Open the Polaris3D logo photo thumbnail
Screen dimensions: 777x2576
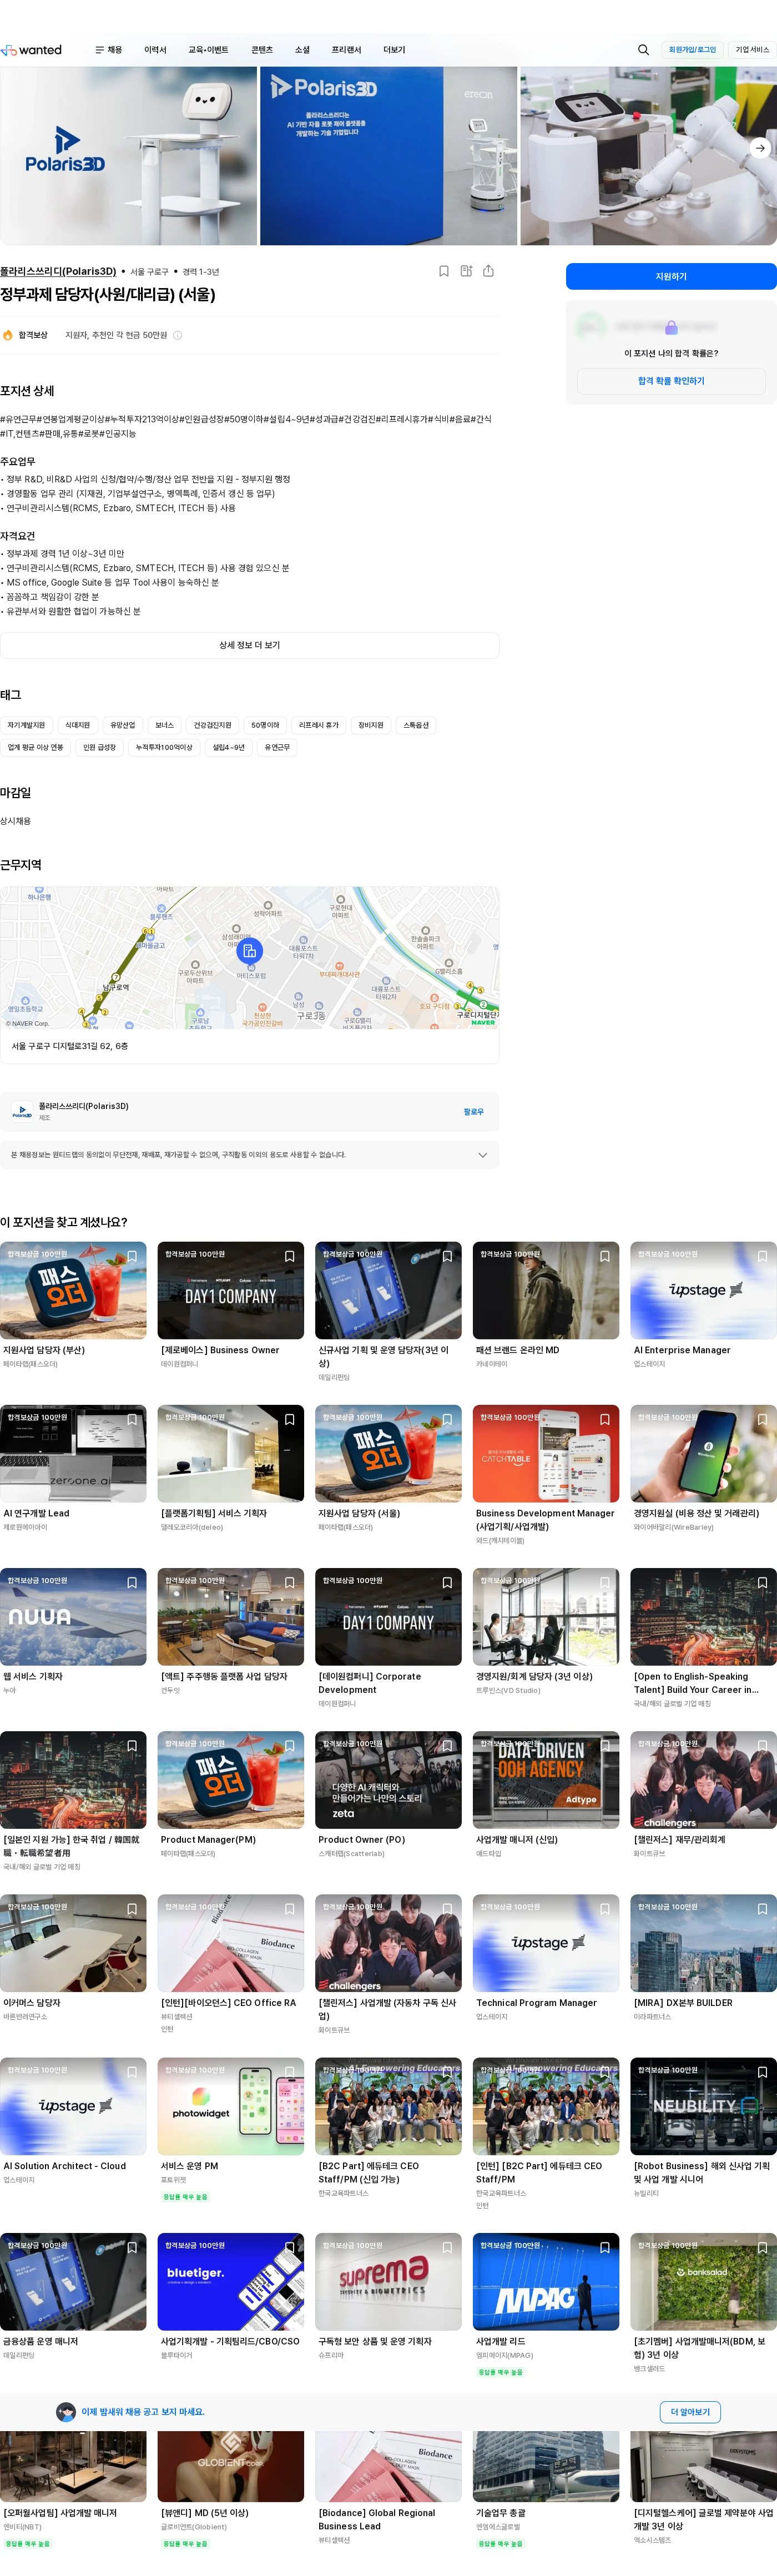(x=128, y=156)
